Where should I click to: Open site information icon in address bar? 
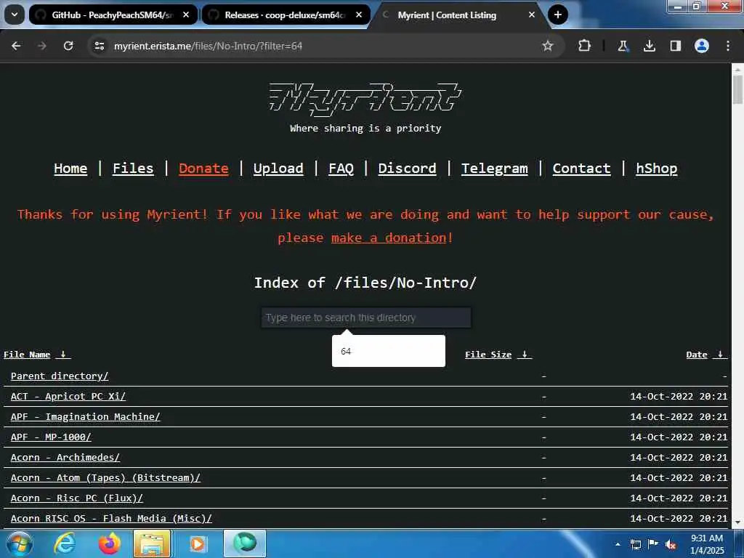(99, 46)
